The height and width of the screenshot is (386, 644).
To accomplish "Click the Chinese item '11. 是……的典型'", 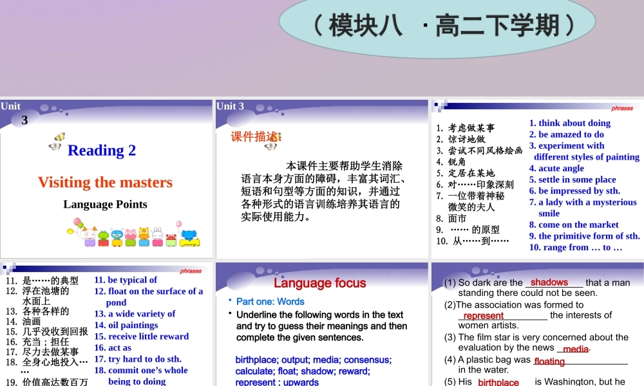I will (43, 280).
